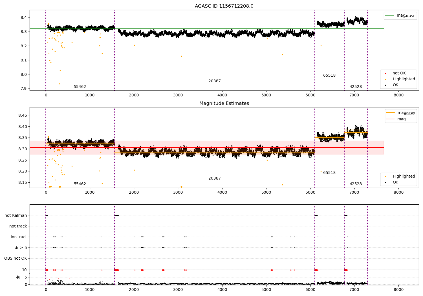Select the red 'mag' legend entry in middle plot
Image resolution: width=423 pixels, height=296 pixels.
(x=396, y=119)
